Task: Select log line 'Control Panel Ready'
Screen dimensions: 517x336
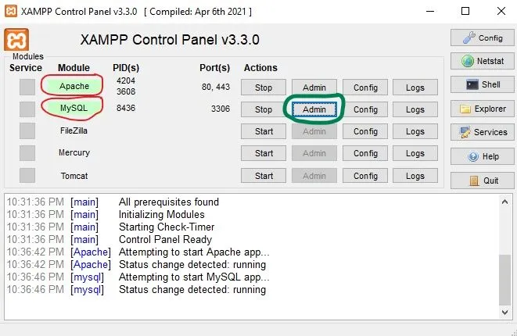Action: click(x=165, y=239)
